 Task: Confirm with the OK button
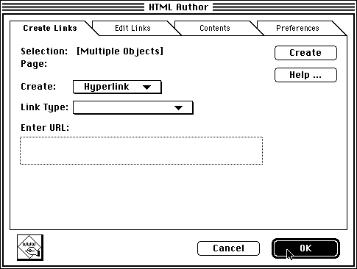pyautogui.click(x=305, y=248)
